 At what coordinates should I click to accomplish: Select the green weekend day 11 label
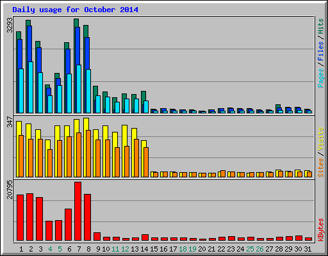115,249
